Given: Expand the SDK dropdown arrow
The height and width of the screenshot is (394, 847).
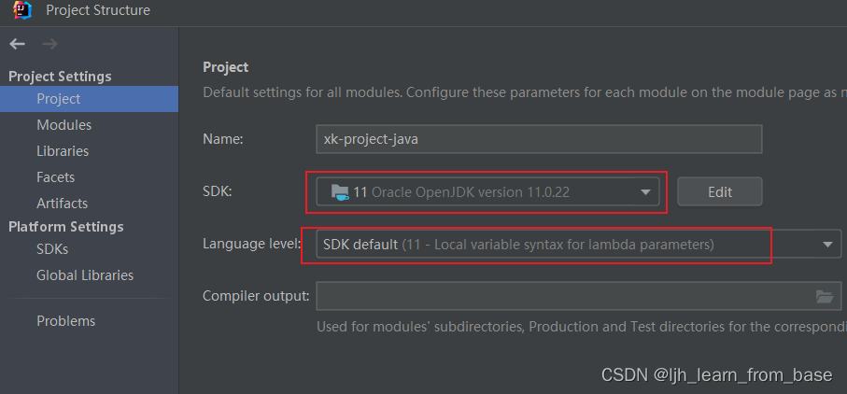Looking at the screenshot, I should (x=644, y=192).
